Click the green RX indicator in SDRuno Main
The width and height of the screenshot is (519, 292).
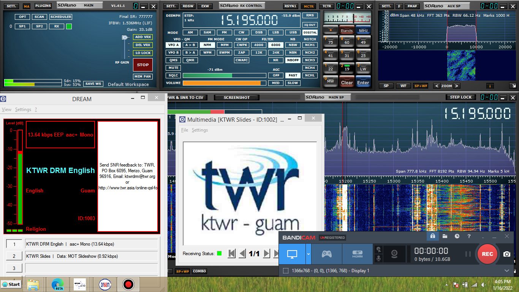[x=69, y=26]
